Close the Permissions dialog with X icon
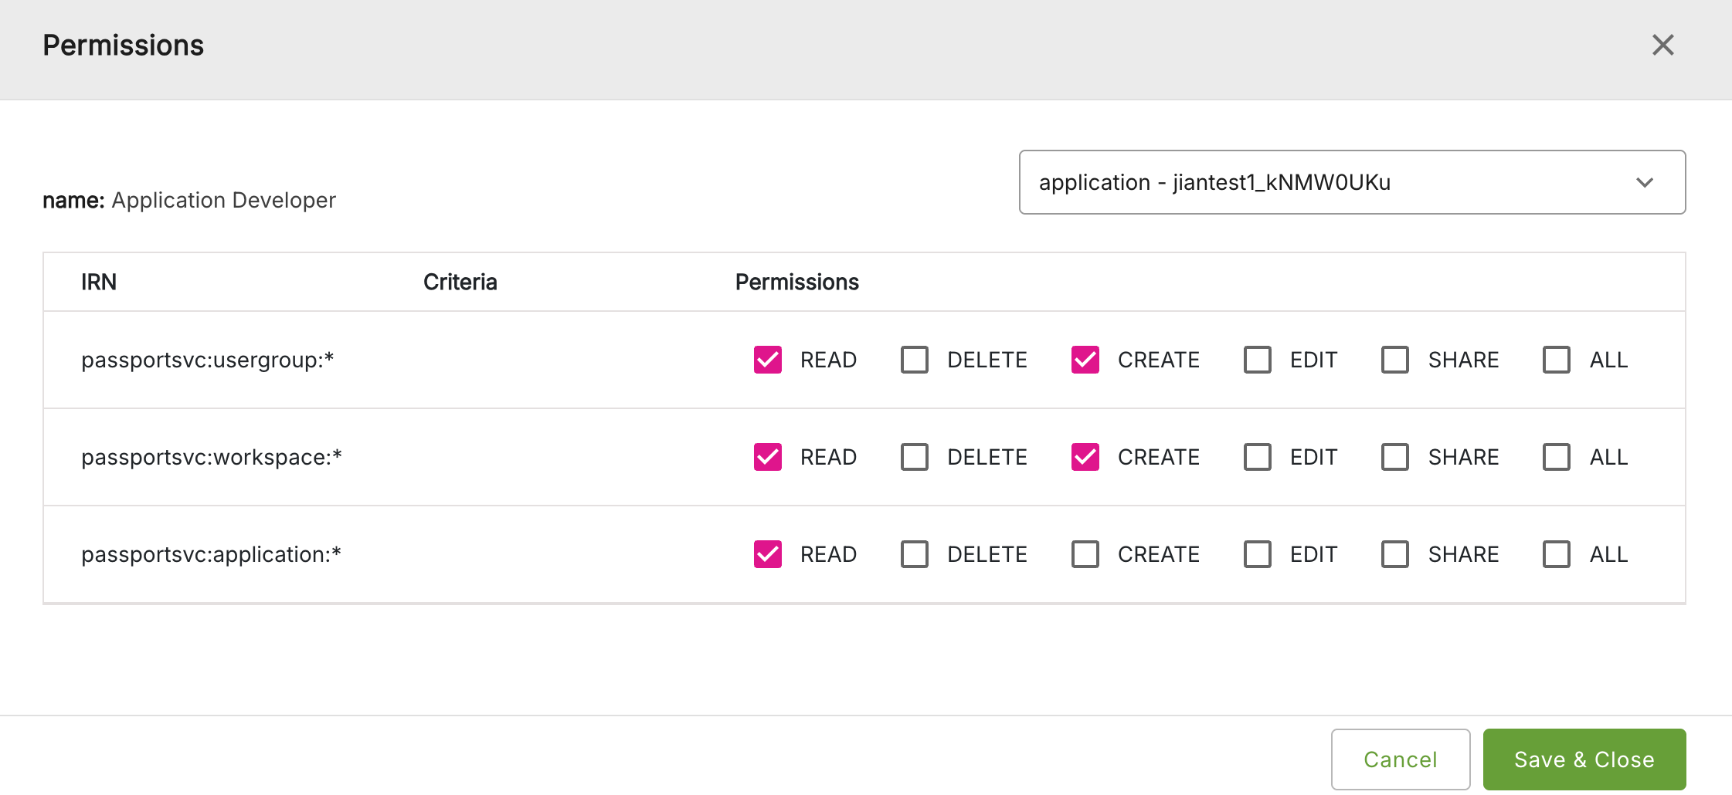Viewport: 1732px width, 795px height. pyautogui.click(x=1662, y=45)
